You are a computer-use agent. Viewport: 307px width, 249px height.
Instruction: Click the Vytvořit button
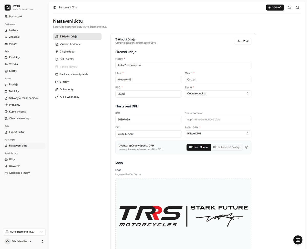[x=275, y=7]
